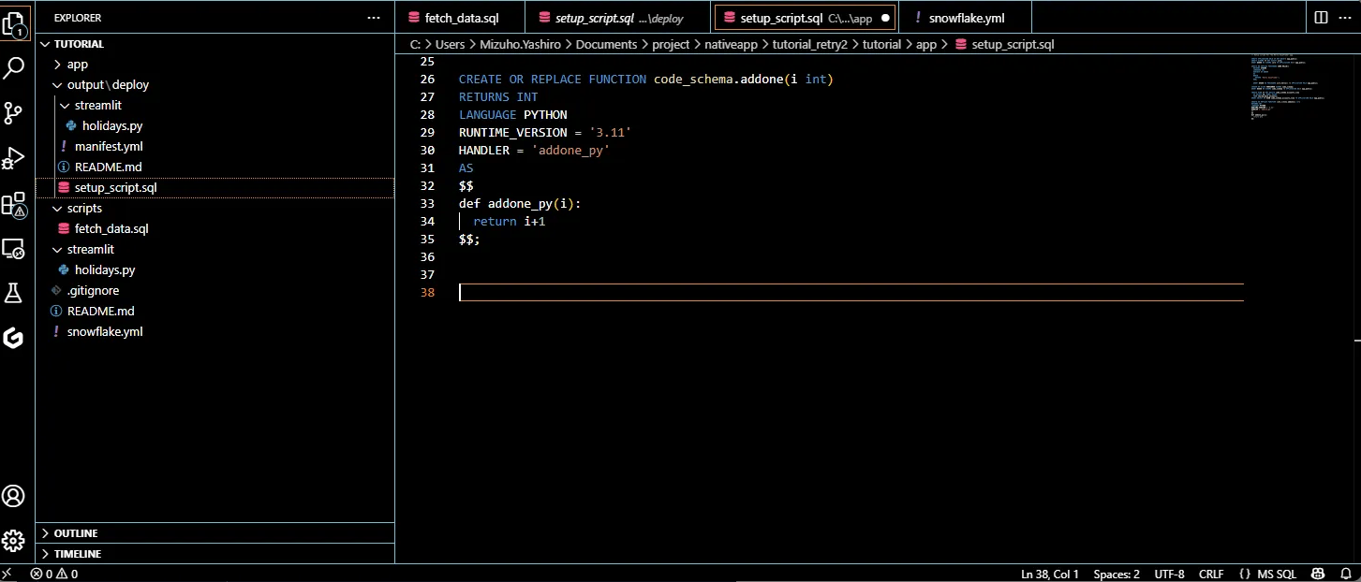
Task: Open the Explorer view in activity bar
Action: 13,22
